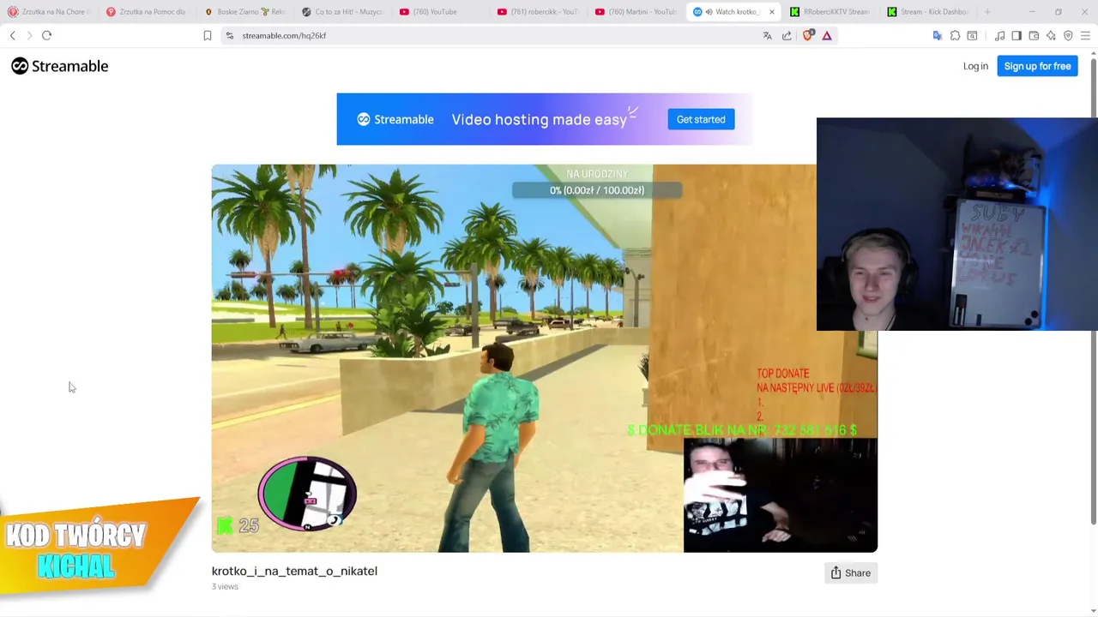Switch to the (760) YouTube tab
The image size is (1098, 617).
(440, 12)
